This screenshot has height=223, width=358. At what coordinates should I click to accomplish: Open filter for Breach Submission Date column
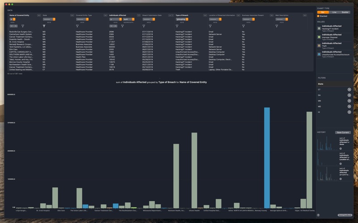(144, 26)
